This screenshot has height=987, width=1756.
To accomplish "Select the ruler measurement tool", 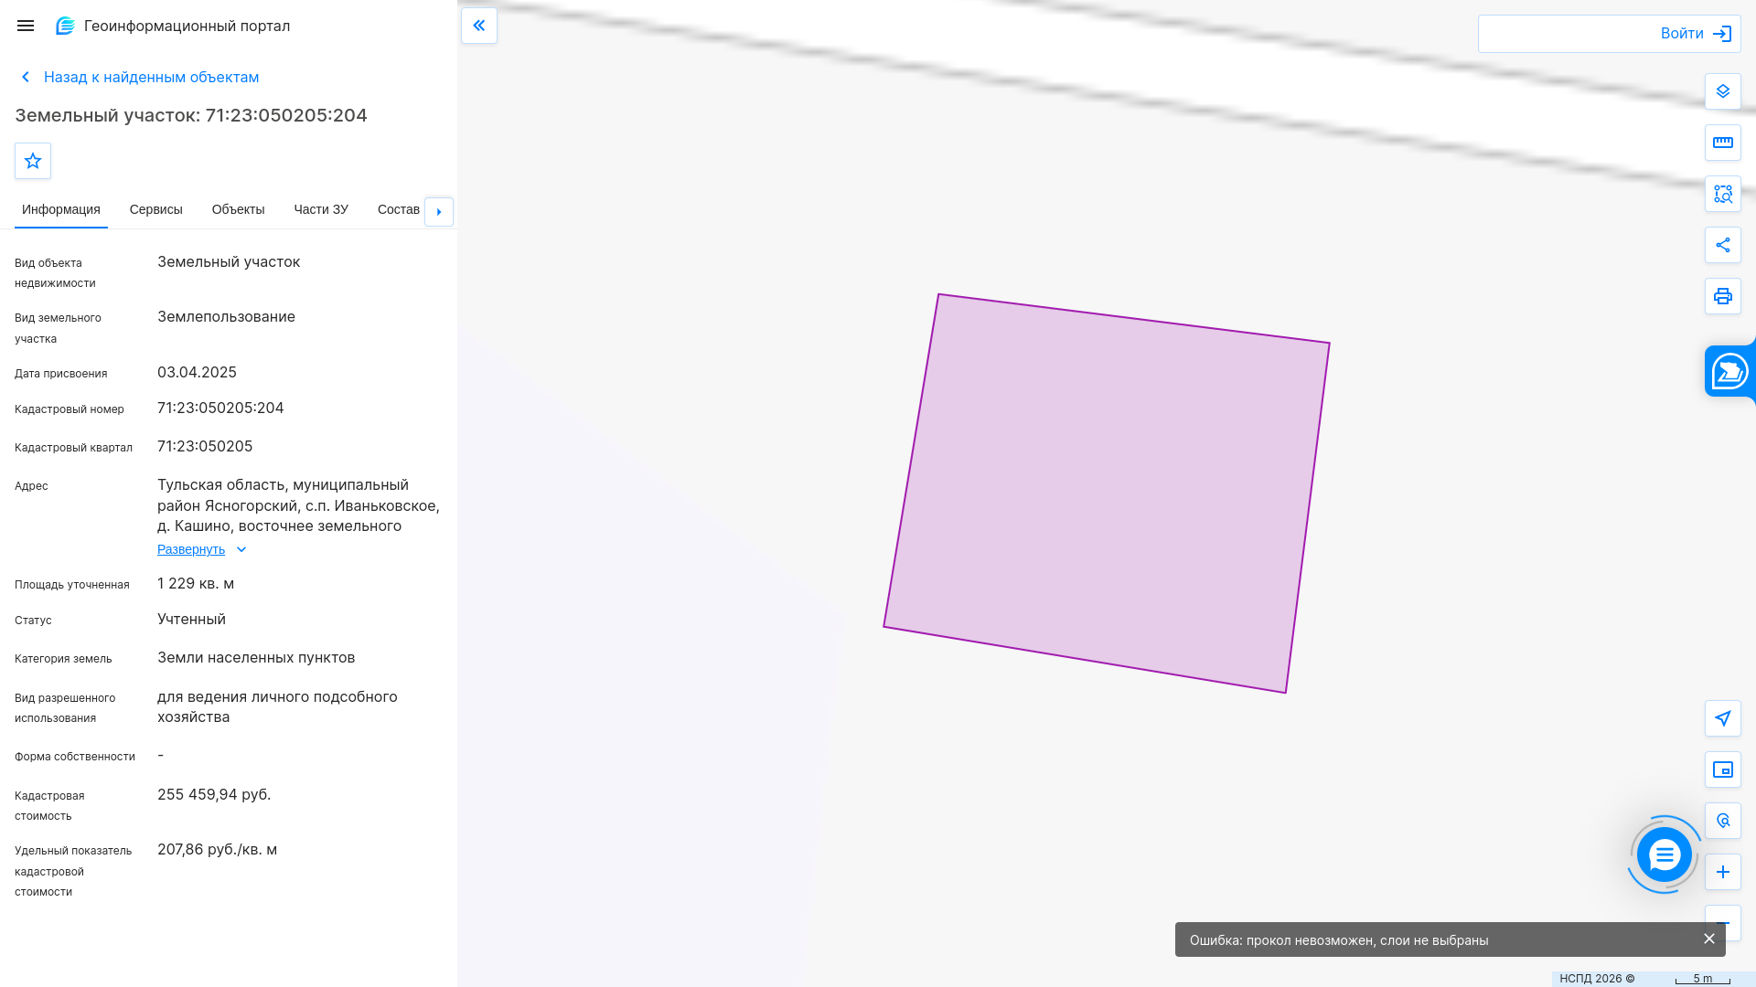I will pos(1723,143).
